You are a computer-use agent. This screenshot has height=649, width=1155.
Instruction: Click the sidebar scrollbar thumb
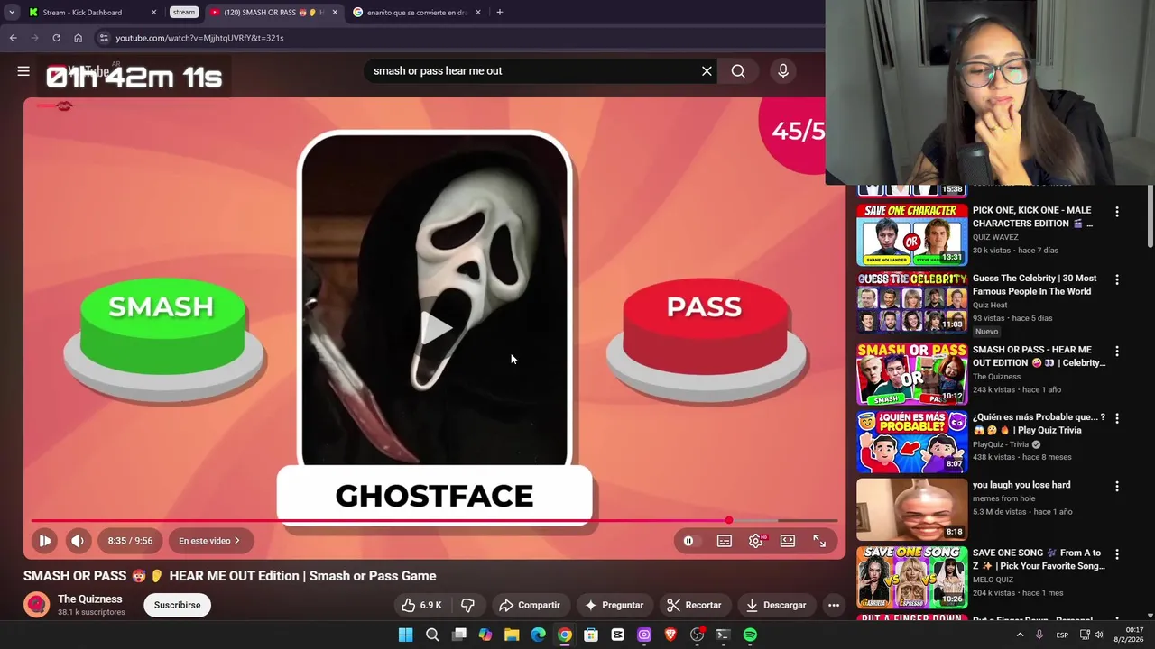1150,216
